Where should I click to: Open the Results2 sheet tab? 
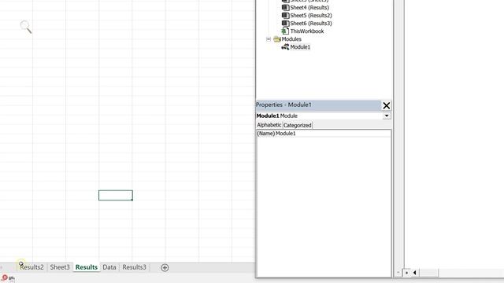[31, 267]
